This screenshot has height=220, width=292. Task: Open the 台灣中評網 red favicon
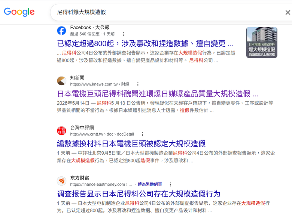(x=61, y=131)
